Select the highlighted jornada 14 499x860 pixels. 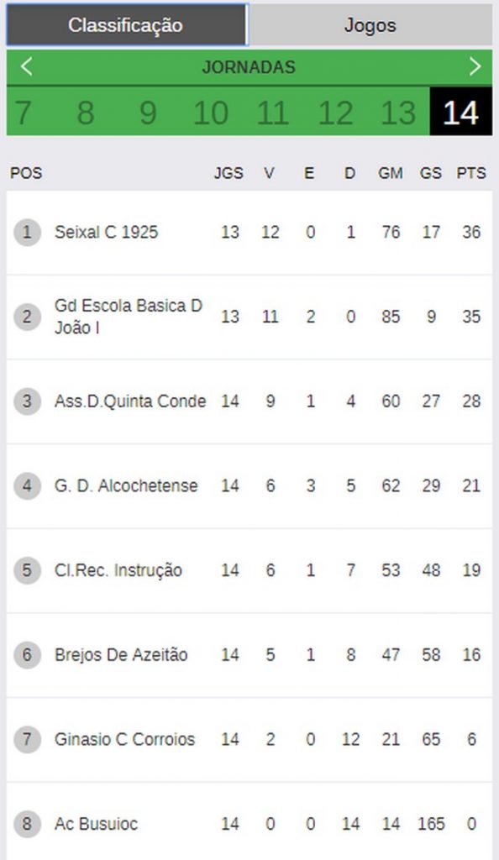click(460, 112)
